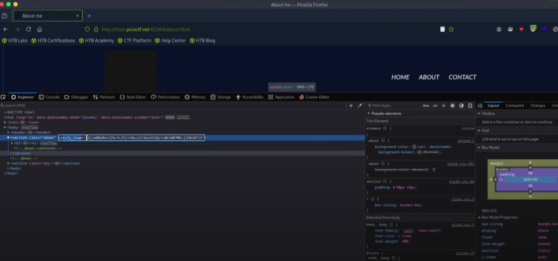
Task: Toggle the :hov pseudo-class panel
Action: [426, 106]
